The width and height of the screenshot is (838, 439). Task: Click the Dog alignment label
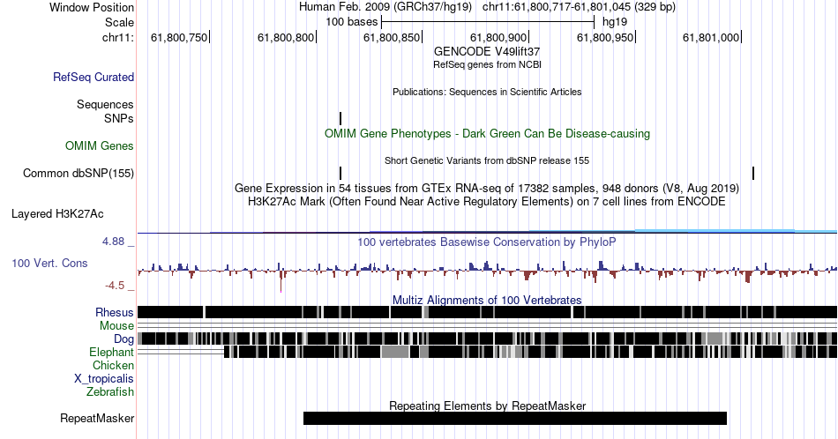[124, 339]
